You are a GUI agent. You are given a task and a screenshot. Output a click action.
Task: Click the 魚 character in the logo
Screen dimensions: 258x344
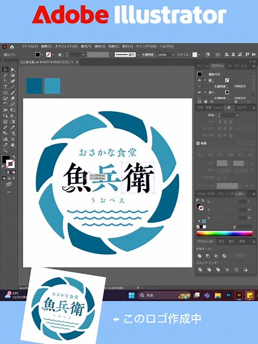tap(77, 178)
